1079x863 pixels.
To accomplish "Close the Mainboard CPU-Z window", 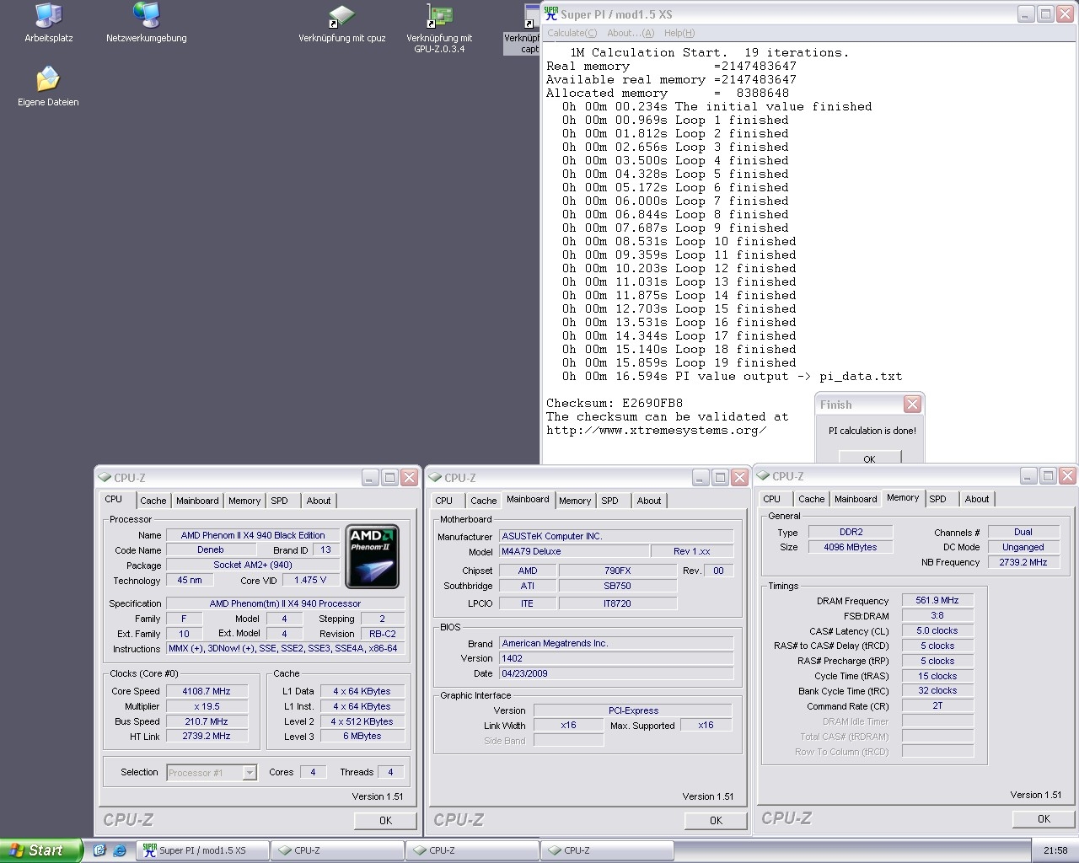I will click(739, 478).
